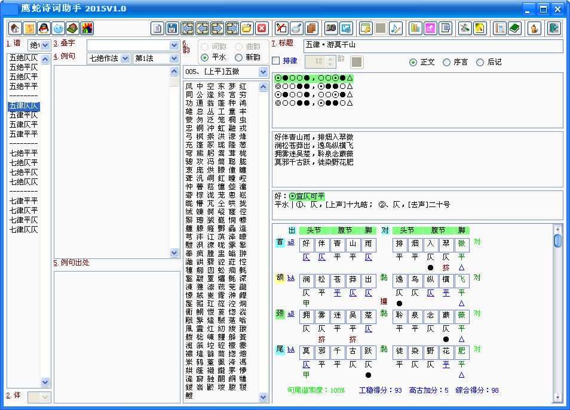Go to previous record left arrow
The image size is (570, 410).
(x=202, y=28)
